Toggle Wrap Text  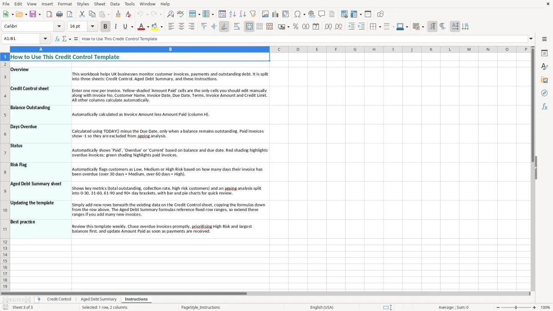[237, 27]
